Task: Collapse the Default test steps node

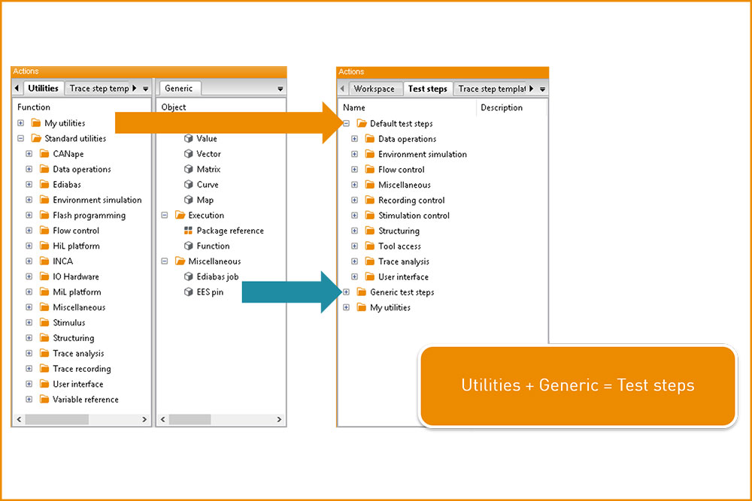Action: point(346,124)
